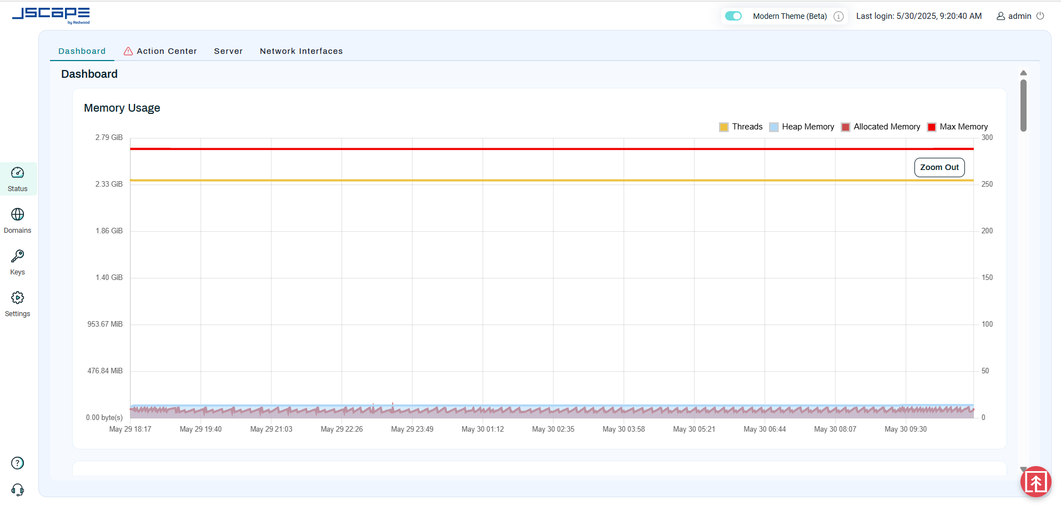1061x505 pixels.
Task: Click the dashboard scrollbar up arrow
Action: pyautogui.click(x=1023, y=73)
